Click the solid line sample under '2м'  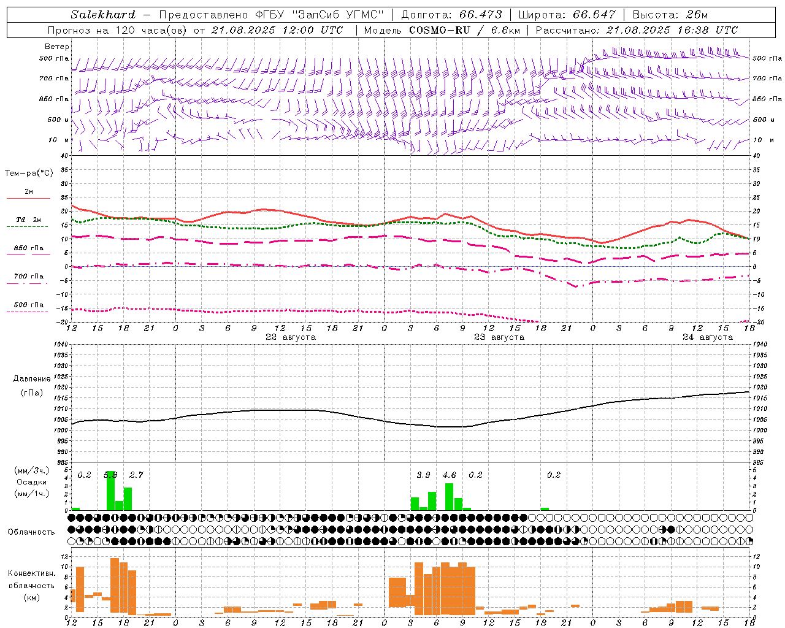(28, 198)
